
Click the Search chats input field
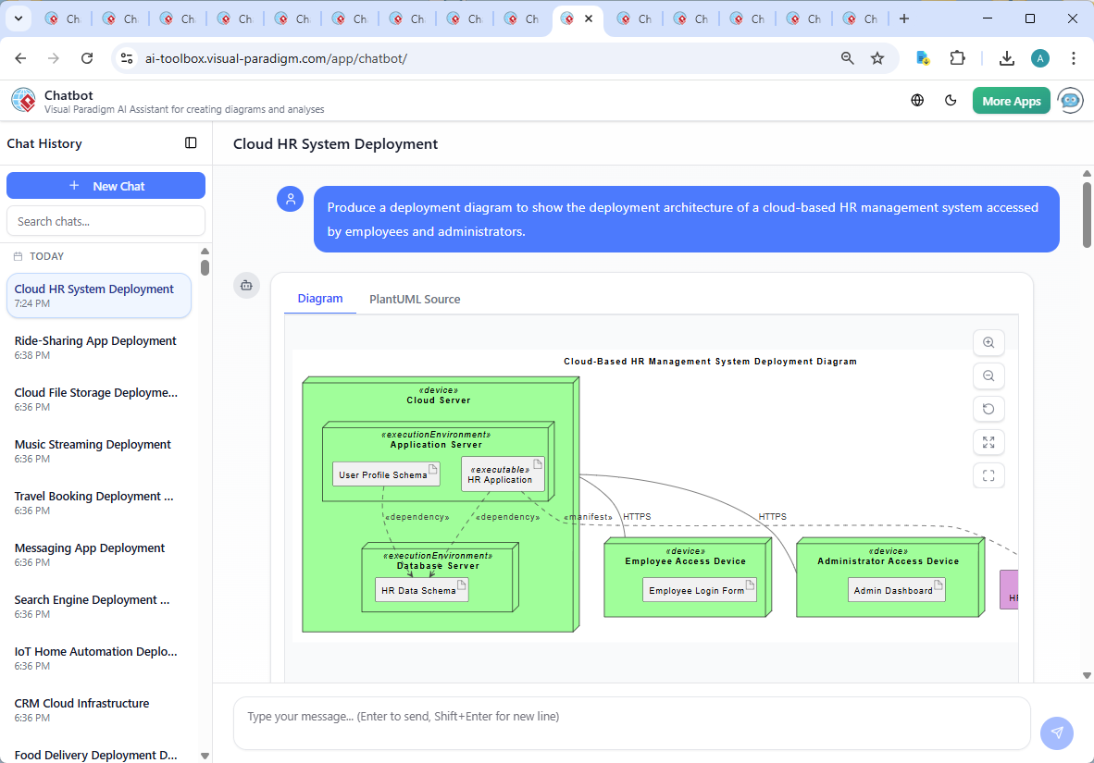(106, 221)
